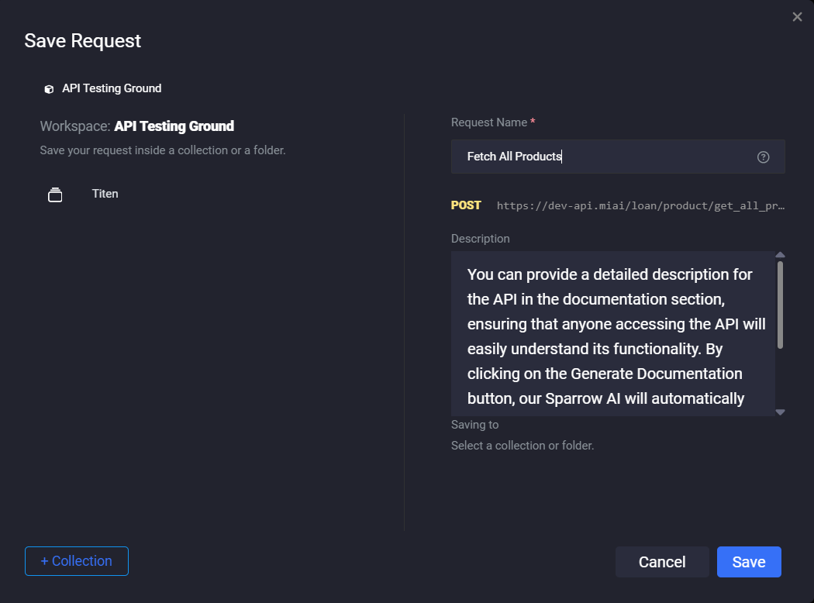Image resolution: width=814 pixels, height=603 pixels.
Task: Click the Workspace: API Testing Ground heading
Action: click(x=137, y=126)
